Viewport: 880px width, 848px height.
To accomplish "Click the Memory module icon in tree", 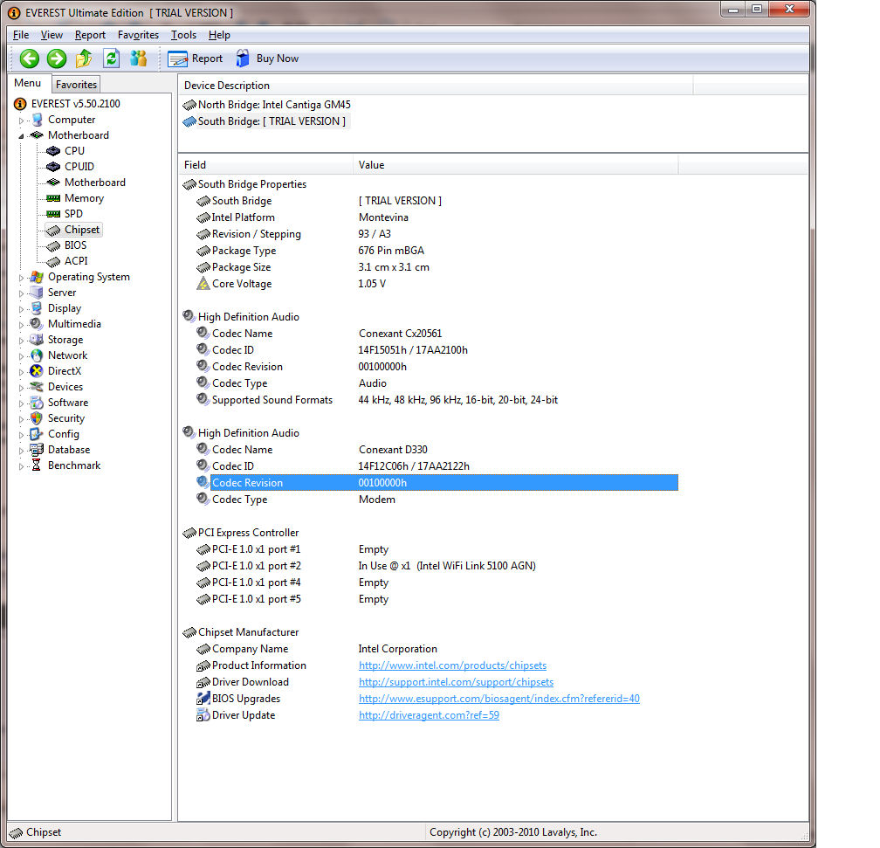I will (53, 198).
